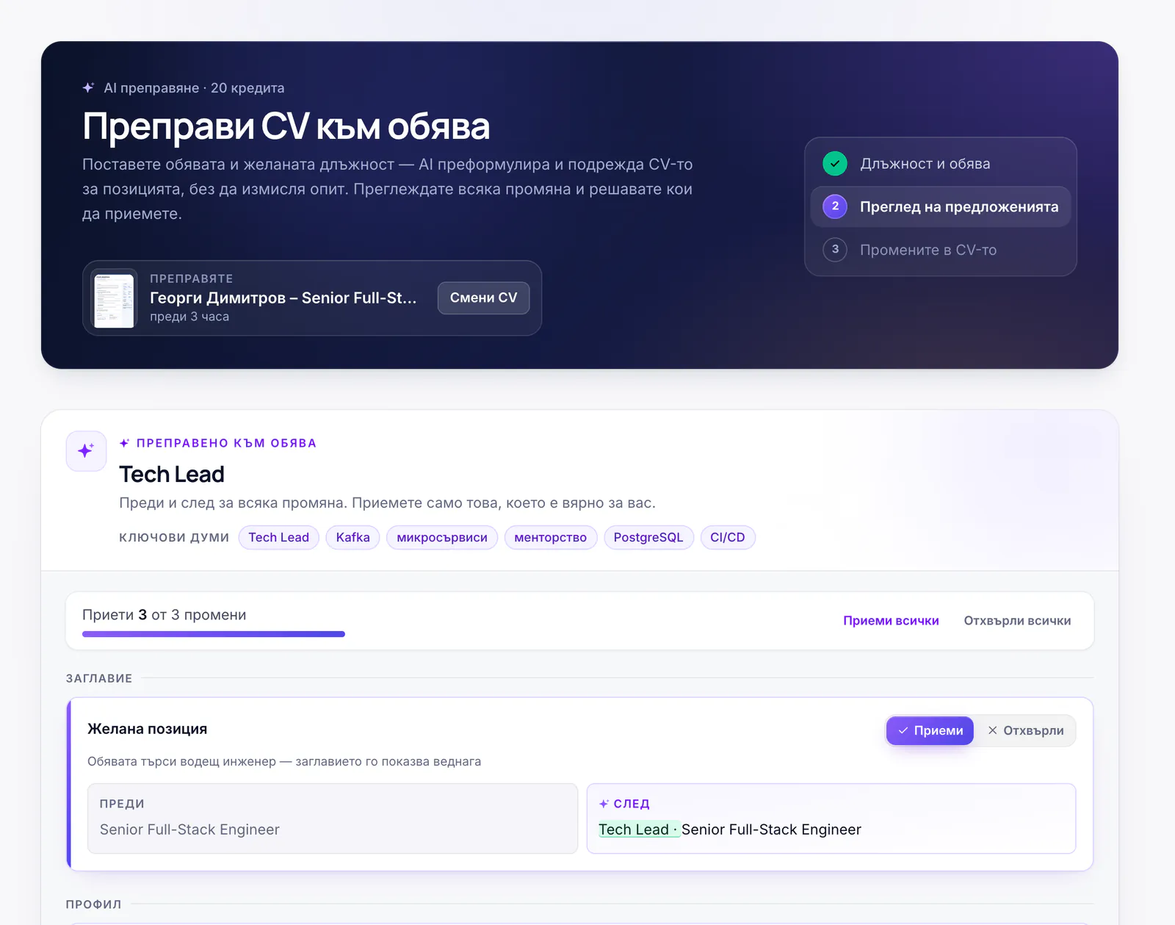Click the "Смени CV" button
This screenshot has width=1175, height=925.
pyautogui.click(x=483, y=298)
